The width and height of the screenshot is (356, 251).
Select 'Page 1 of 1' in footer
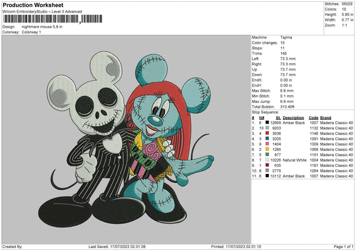(x=344, y=246)
